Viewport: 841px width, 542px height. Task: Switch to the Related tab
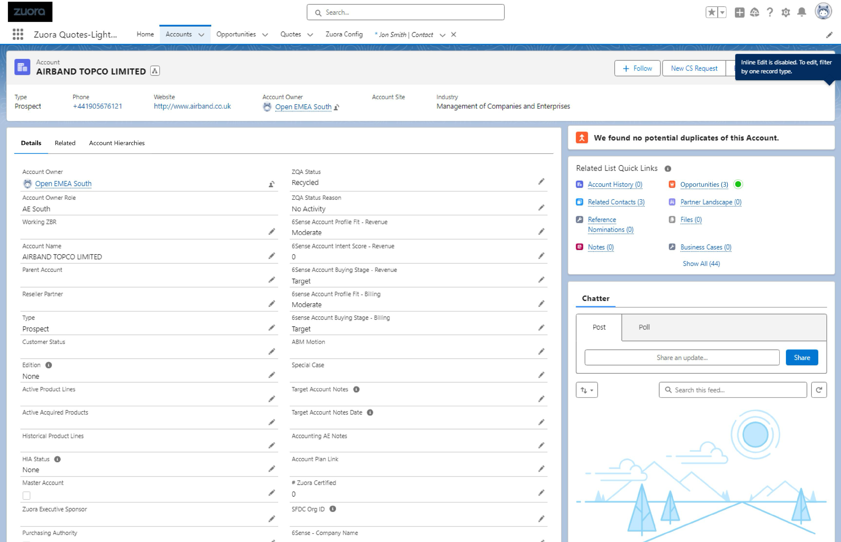65,143
